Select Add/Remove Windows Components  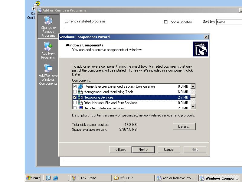point(48,71)
